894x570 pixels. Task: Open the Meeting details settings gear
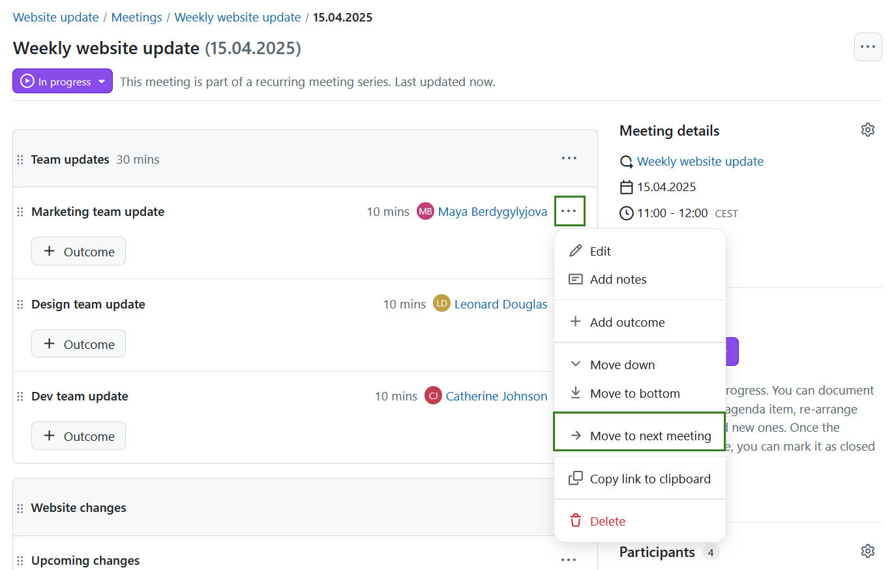tap(867, 129)
